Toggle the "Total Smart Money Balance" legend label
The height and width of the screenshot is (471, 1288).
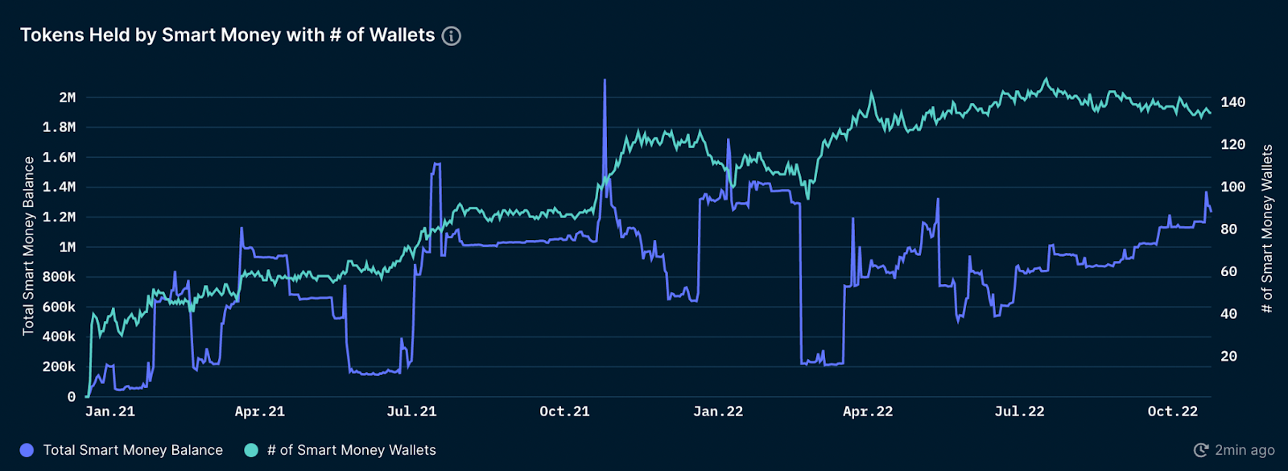(133, 450)
